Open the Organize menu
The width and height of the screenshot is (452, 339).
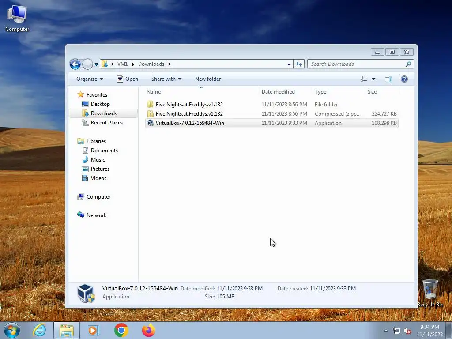pos(89,79)
